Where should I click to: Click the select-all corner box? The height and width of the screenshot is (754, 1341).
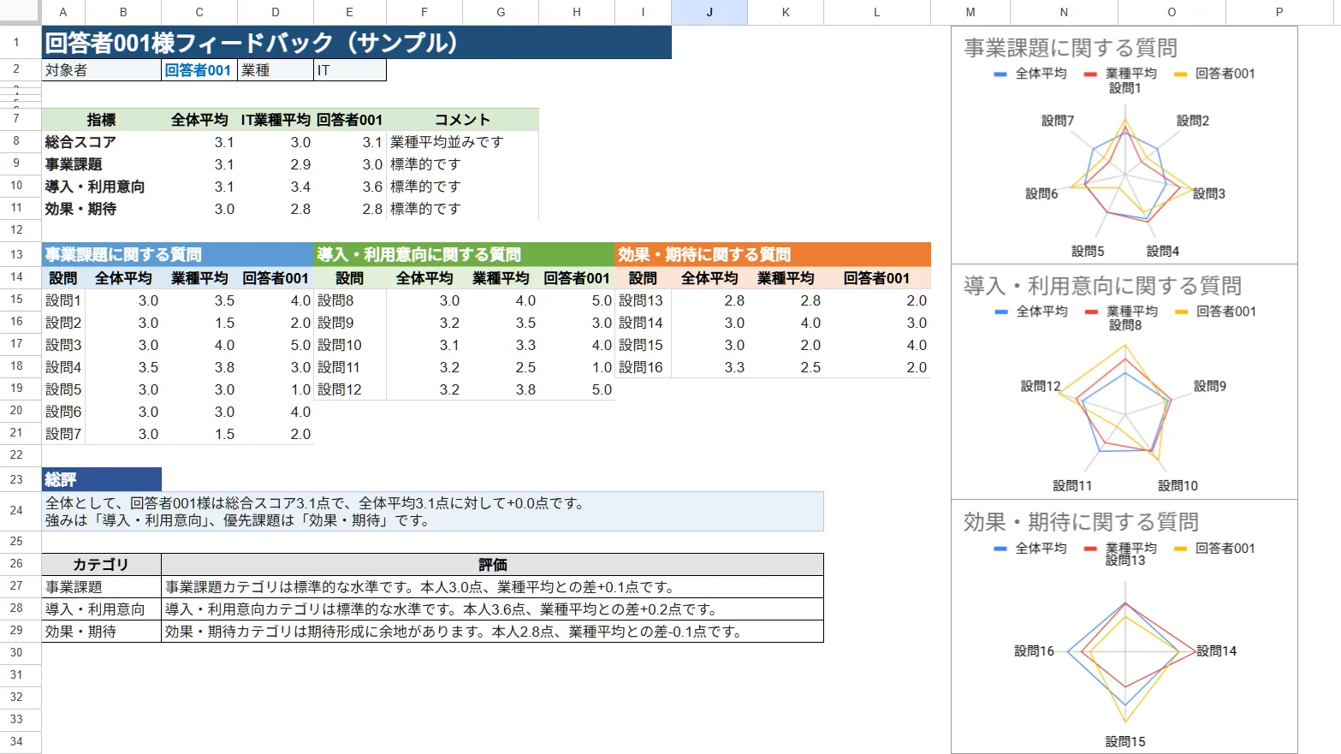pos(21,12)
